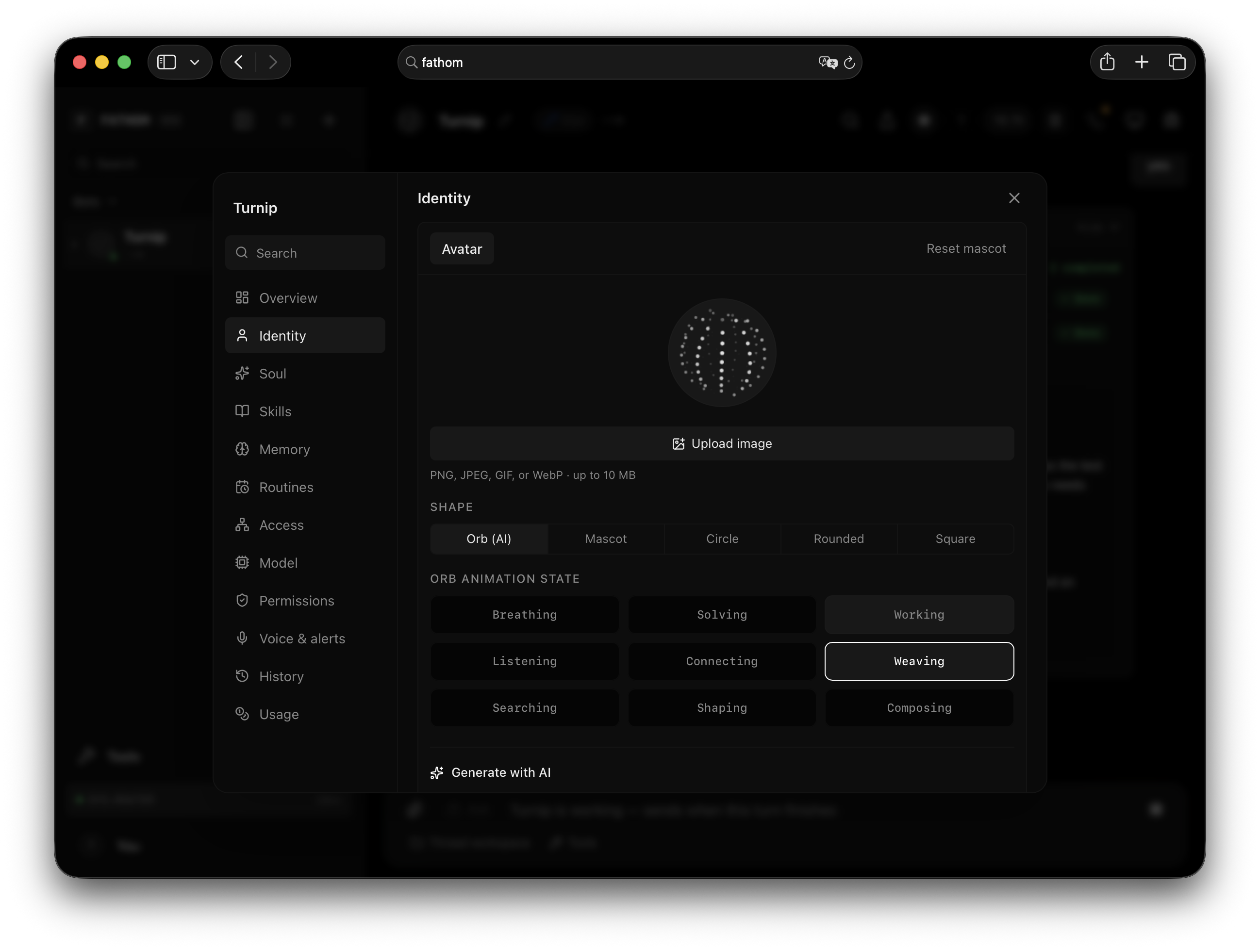Click the Access hierarchy icon
Screen dimensions: 1260x950
click(x=242, y=525)
